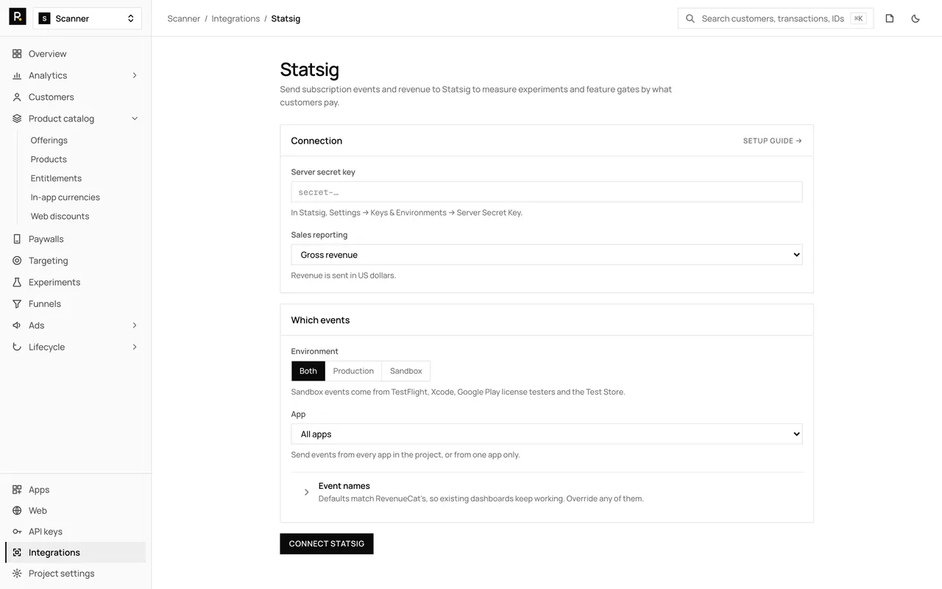Viewport: 942px width, 589px height.
Task: Click the Experiments flask icon
Action: coord(17,282)
